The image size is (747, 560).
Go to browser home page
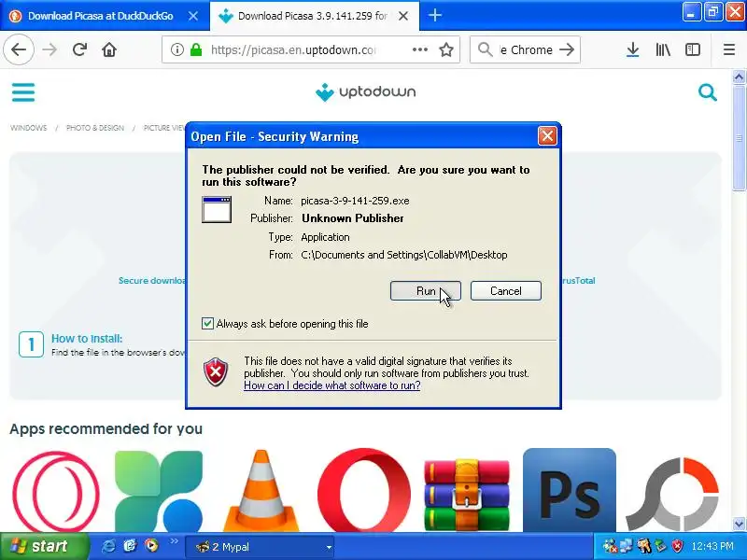[x=109, y=49]
